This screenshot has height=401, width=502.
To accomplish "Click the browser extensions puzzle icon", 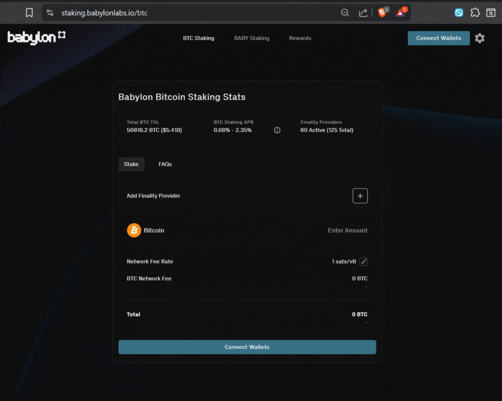I will (x=475, y=12).
